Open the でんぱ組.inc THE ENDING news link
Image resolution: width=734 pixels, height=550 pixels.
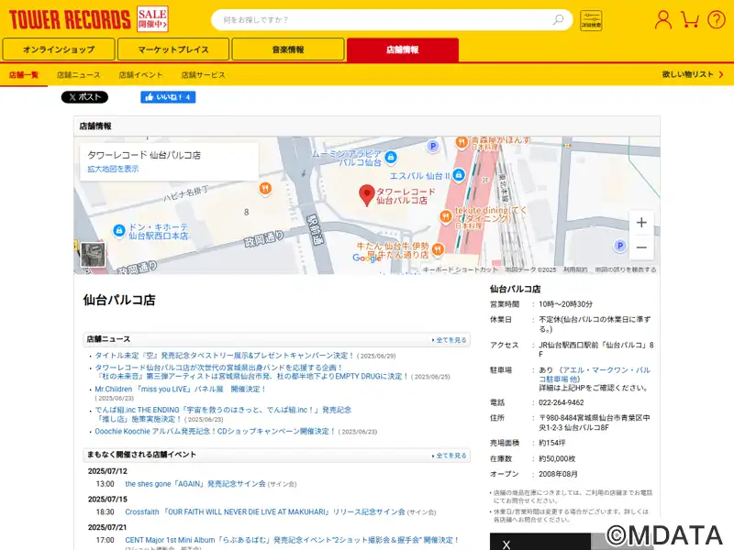pos(223,414)
